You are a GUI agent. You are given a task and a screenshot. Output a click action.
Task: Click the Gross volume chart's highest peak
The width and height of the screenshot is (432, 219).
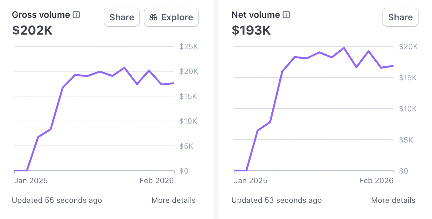point(124,68)
